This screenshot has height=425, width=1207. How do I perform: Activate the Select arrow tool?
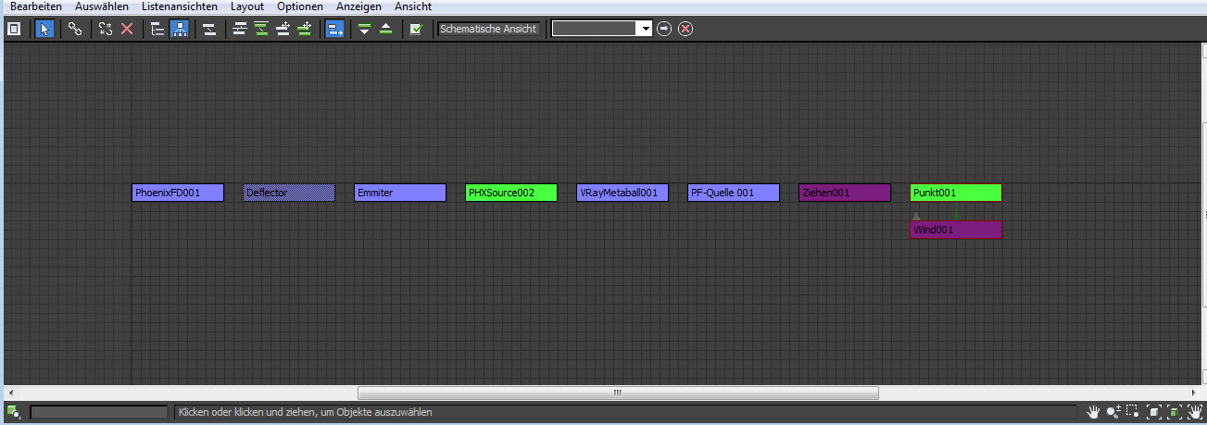click(44, 29)
